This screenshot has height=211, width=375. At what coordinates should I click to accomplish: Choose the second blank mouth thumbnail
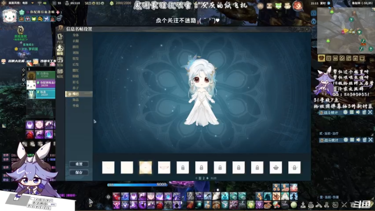tap(127, 167)
